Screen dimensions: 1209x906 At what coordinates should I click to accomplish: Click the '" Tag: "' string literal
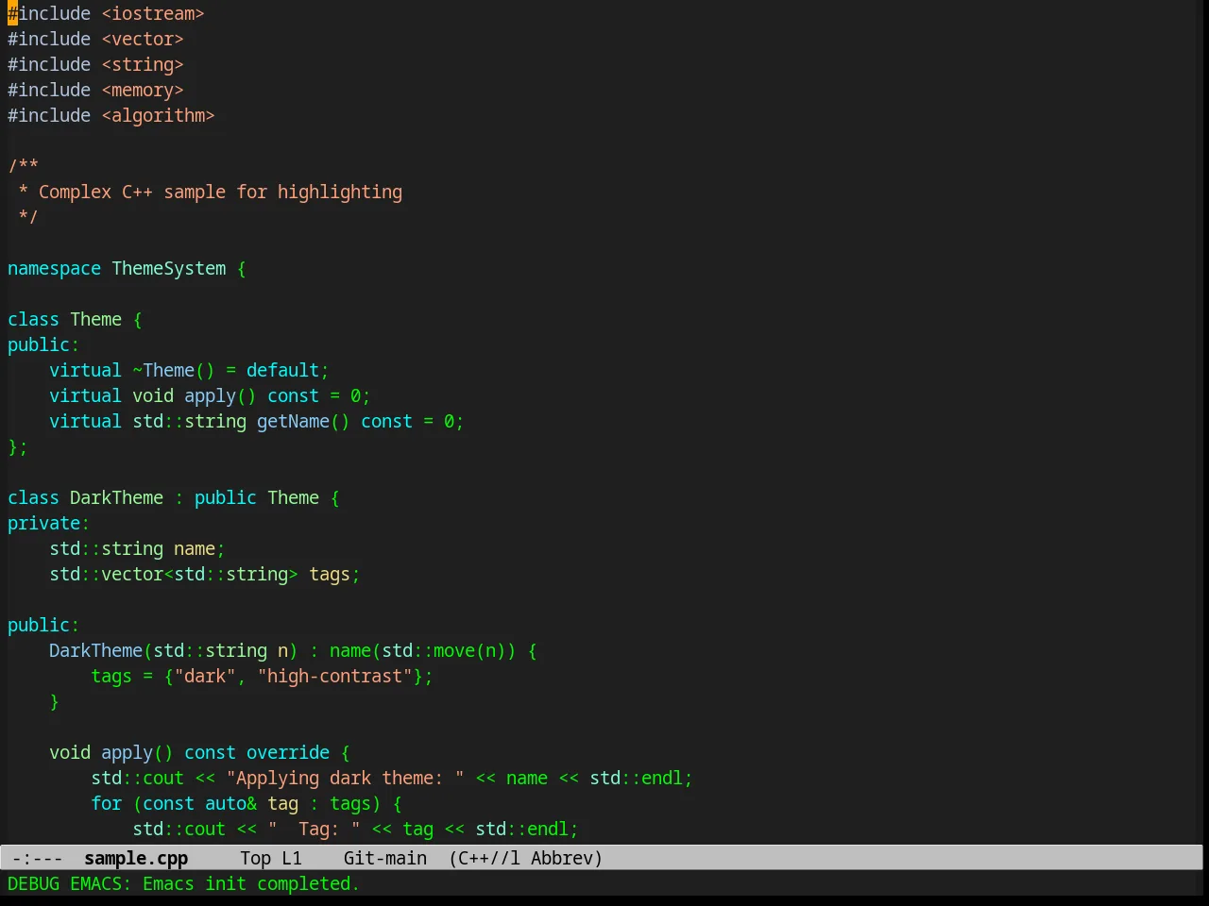pos(314,829)
